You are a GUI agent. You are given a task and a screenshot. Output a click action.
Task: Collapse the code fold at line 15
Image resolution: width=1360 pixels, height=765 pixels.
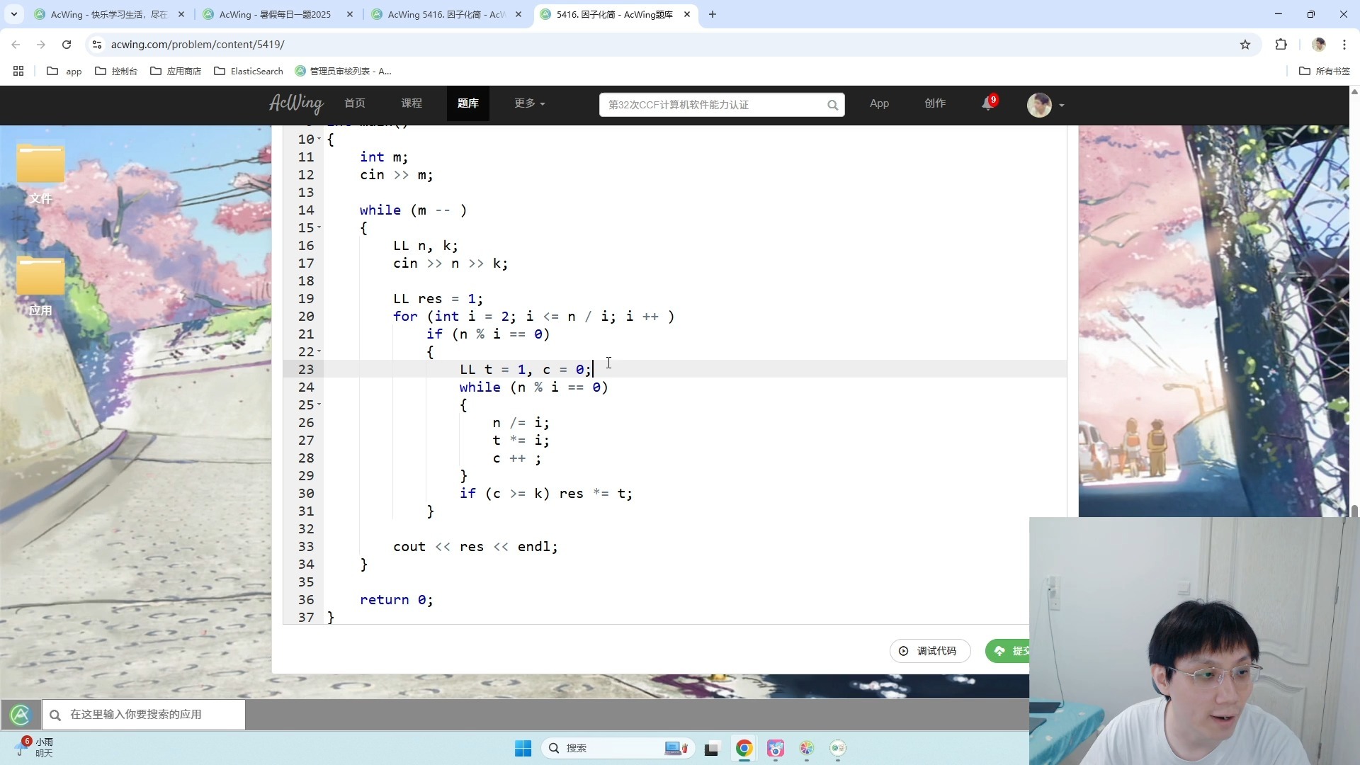click(x=319, y=227)
